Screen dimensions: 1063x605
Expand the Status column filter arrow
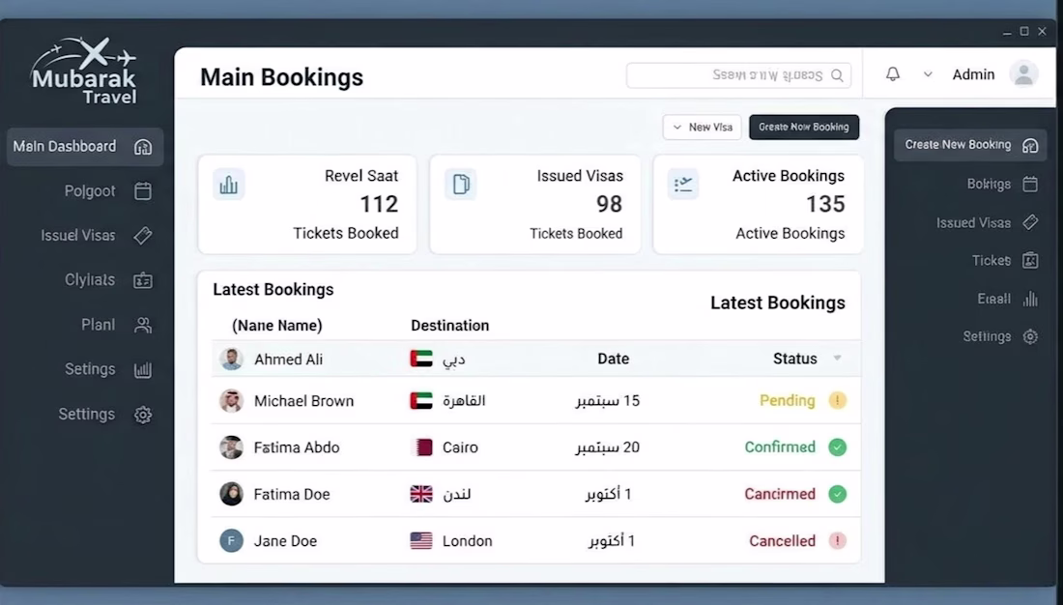click(837, 359)
